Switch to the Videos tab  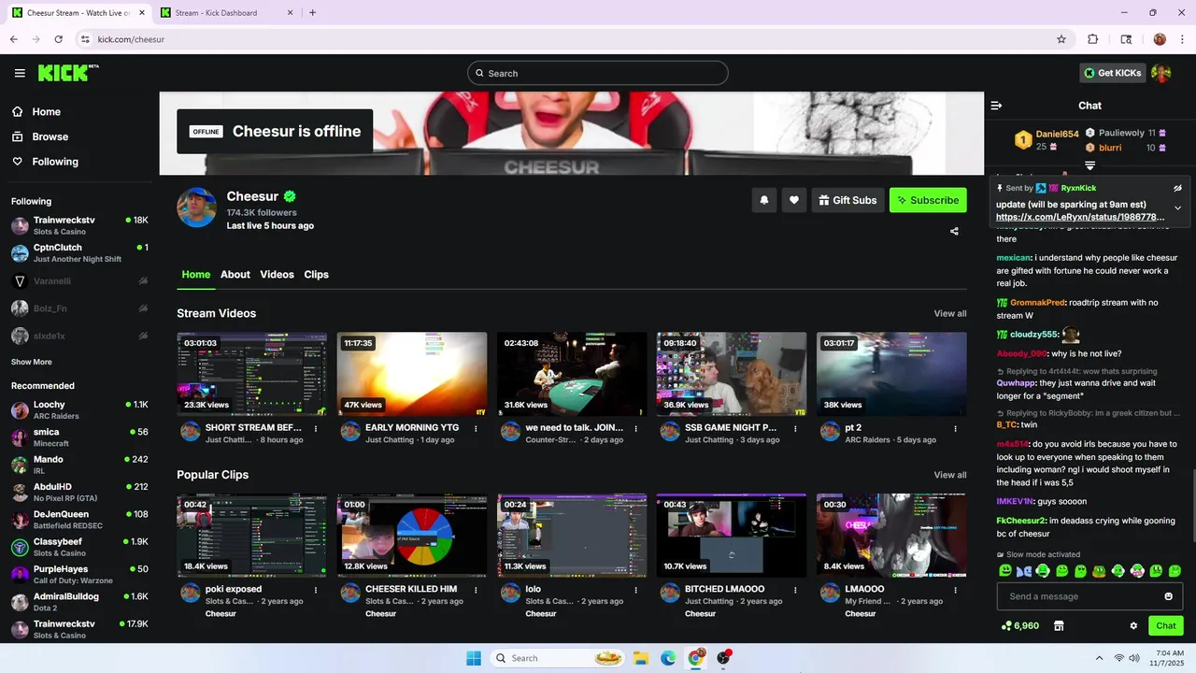point(277,275)
